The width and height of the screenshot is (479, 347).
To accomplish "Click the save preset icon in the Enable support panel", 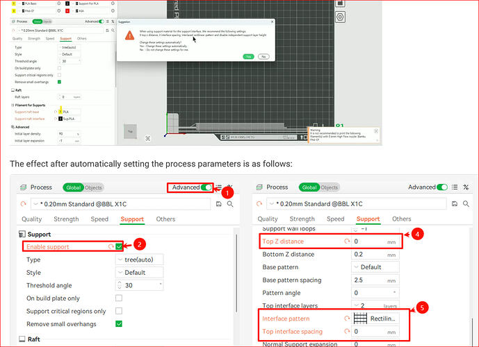I will pyautogui.click(x=219, y=204).
